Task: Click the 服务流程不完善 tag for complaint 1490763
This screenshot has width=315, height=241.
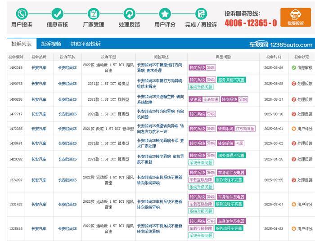Action: [231, 80]
